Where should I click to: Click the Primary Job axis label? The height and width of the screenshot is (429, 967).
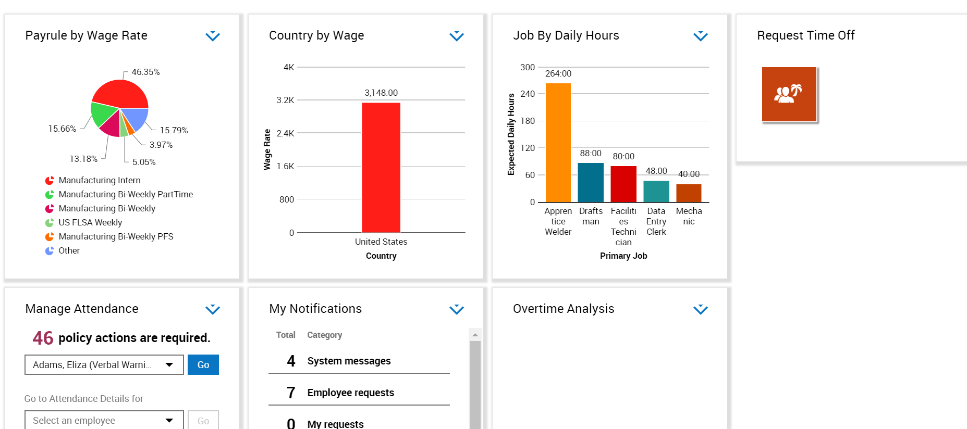point(623,256)
